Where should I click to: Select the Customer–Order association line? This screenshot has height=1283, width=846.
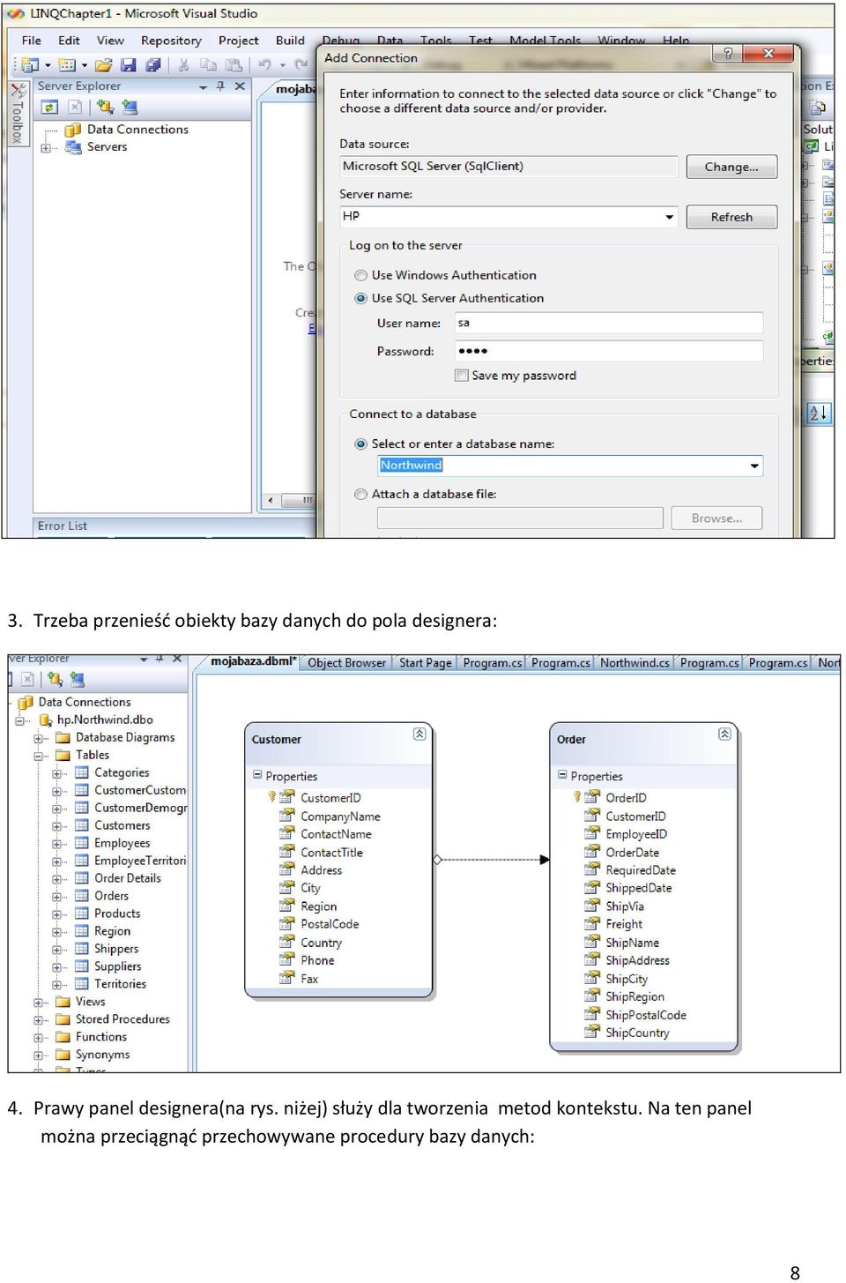(492, 860)
